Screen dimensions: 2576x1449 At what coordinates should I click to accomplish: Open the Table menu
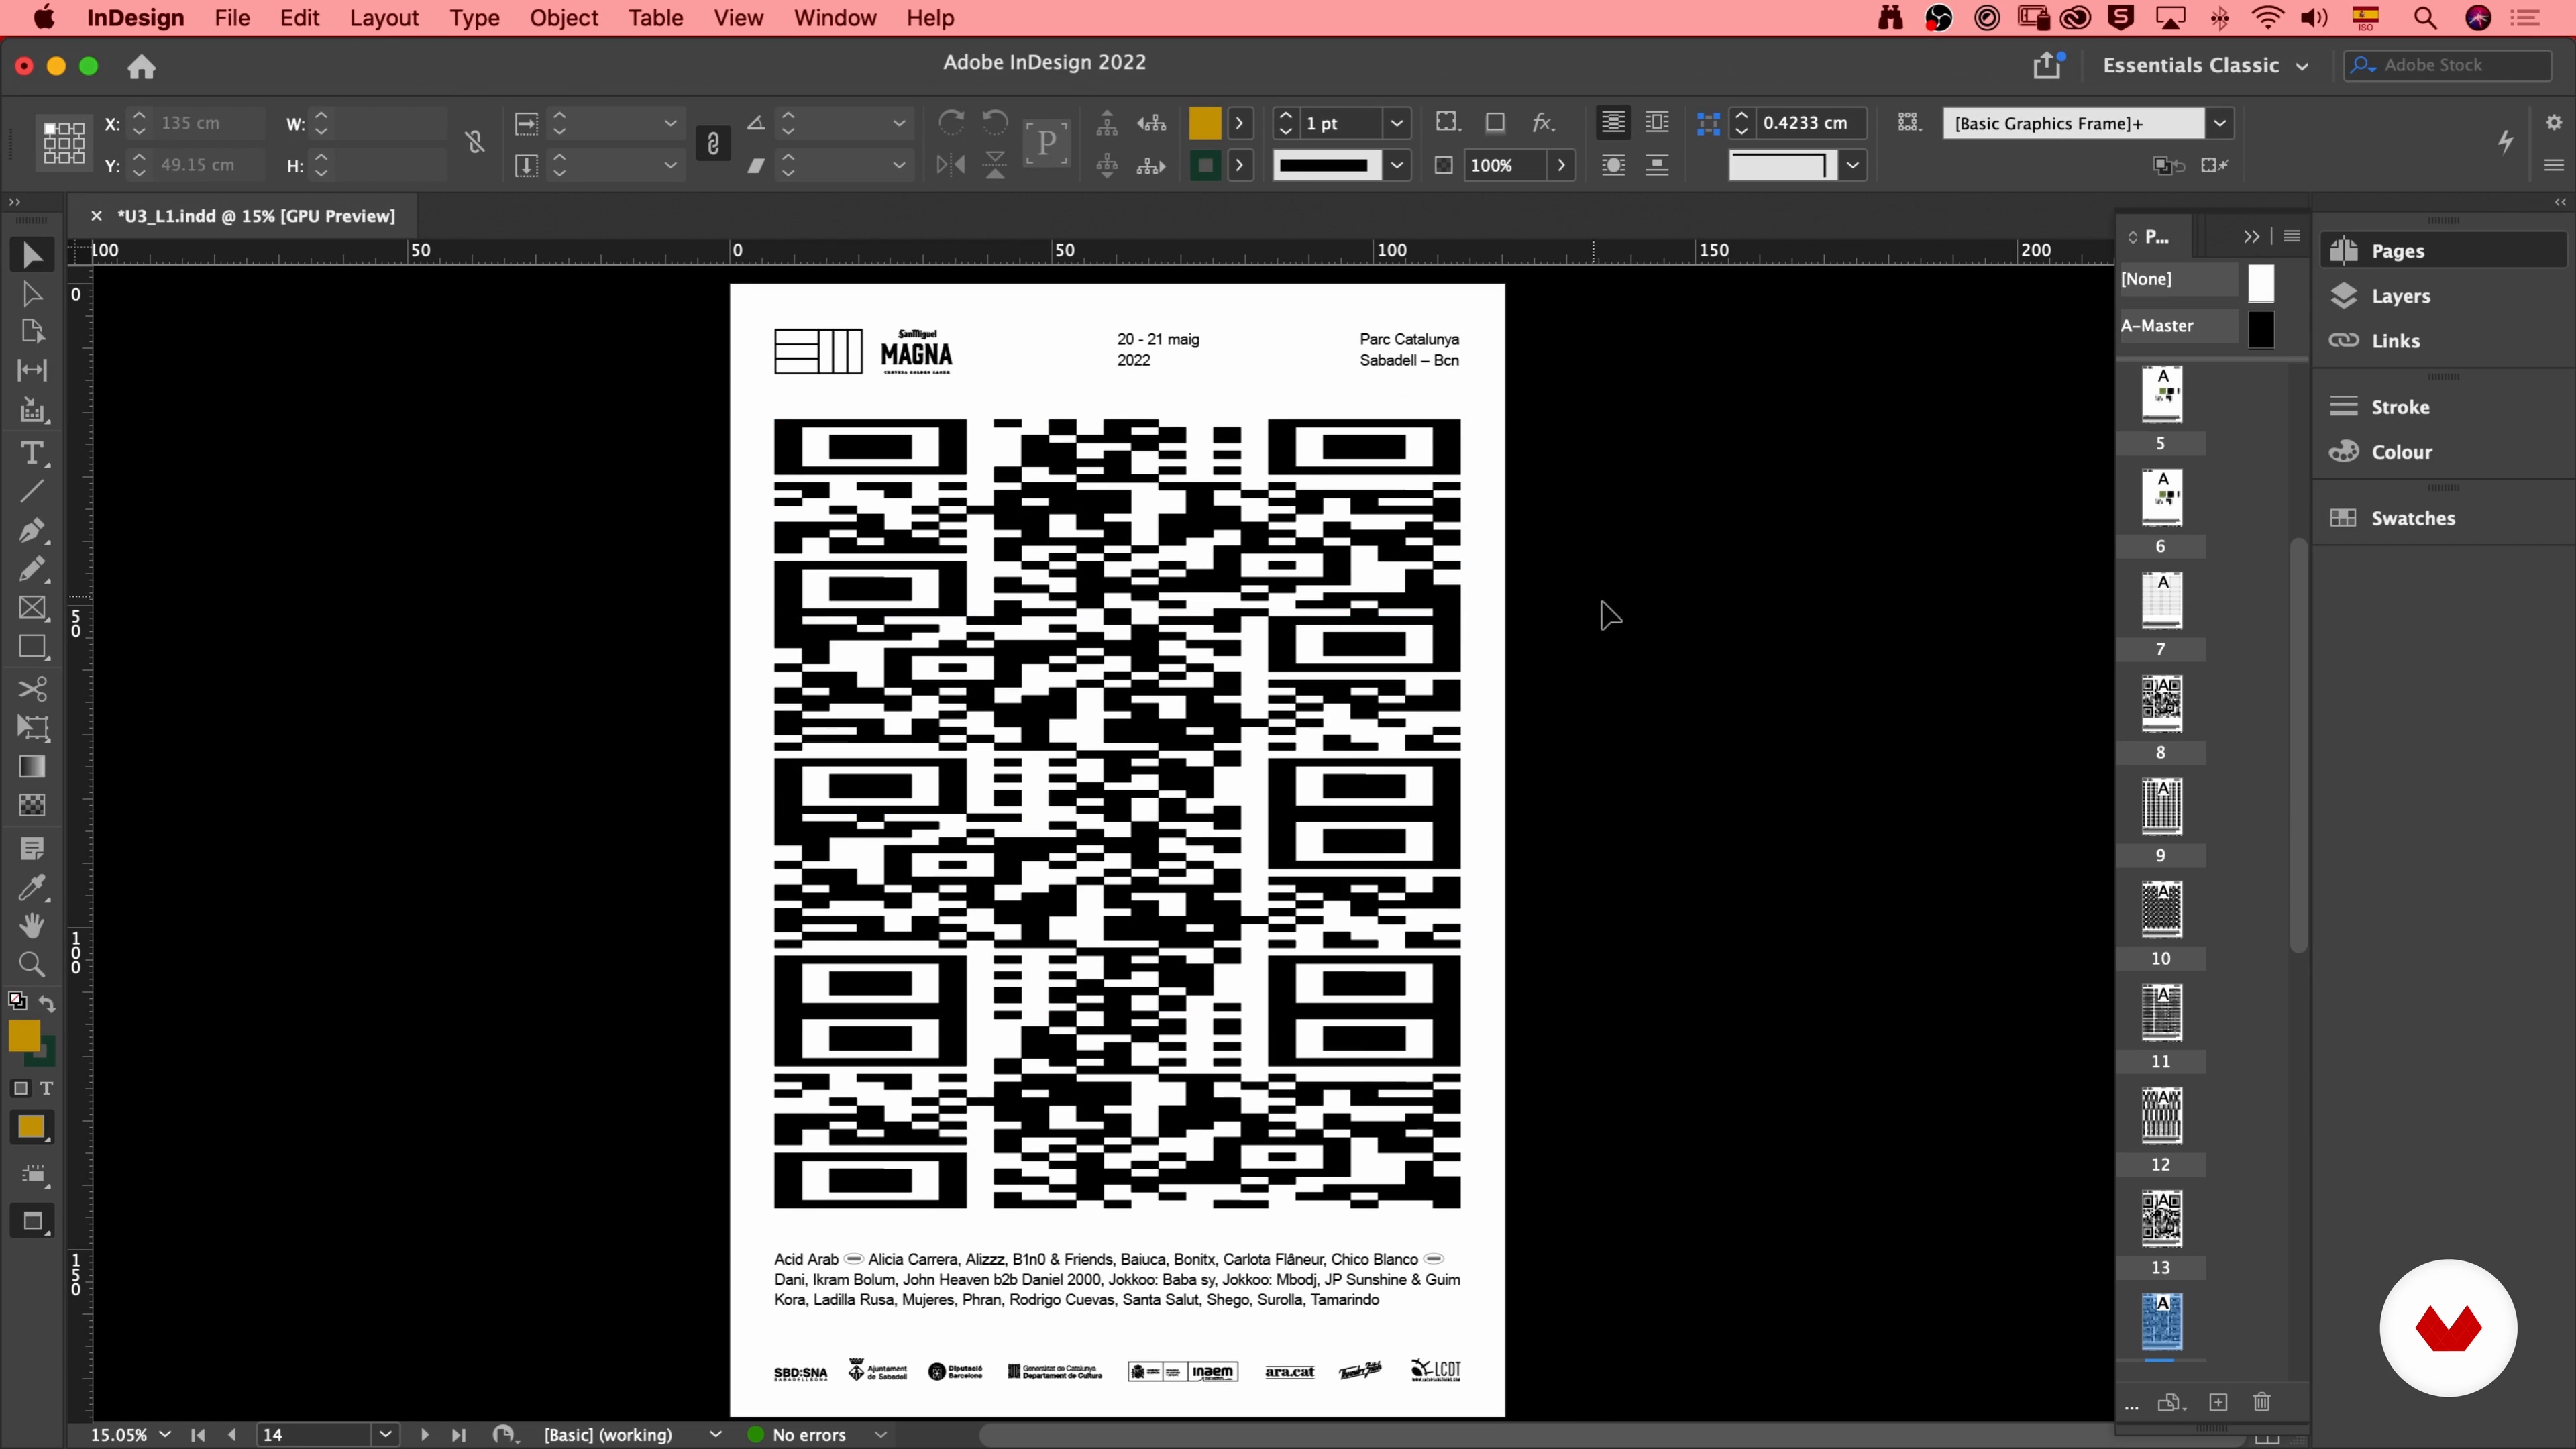[x=655, y=18]
